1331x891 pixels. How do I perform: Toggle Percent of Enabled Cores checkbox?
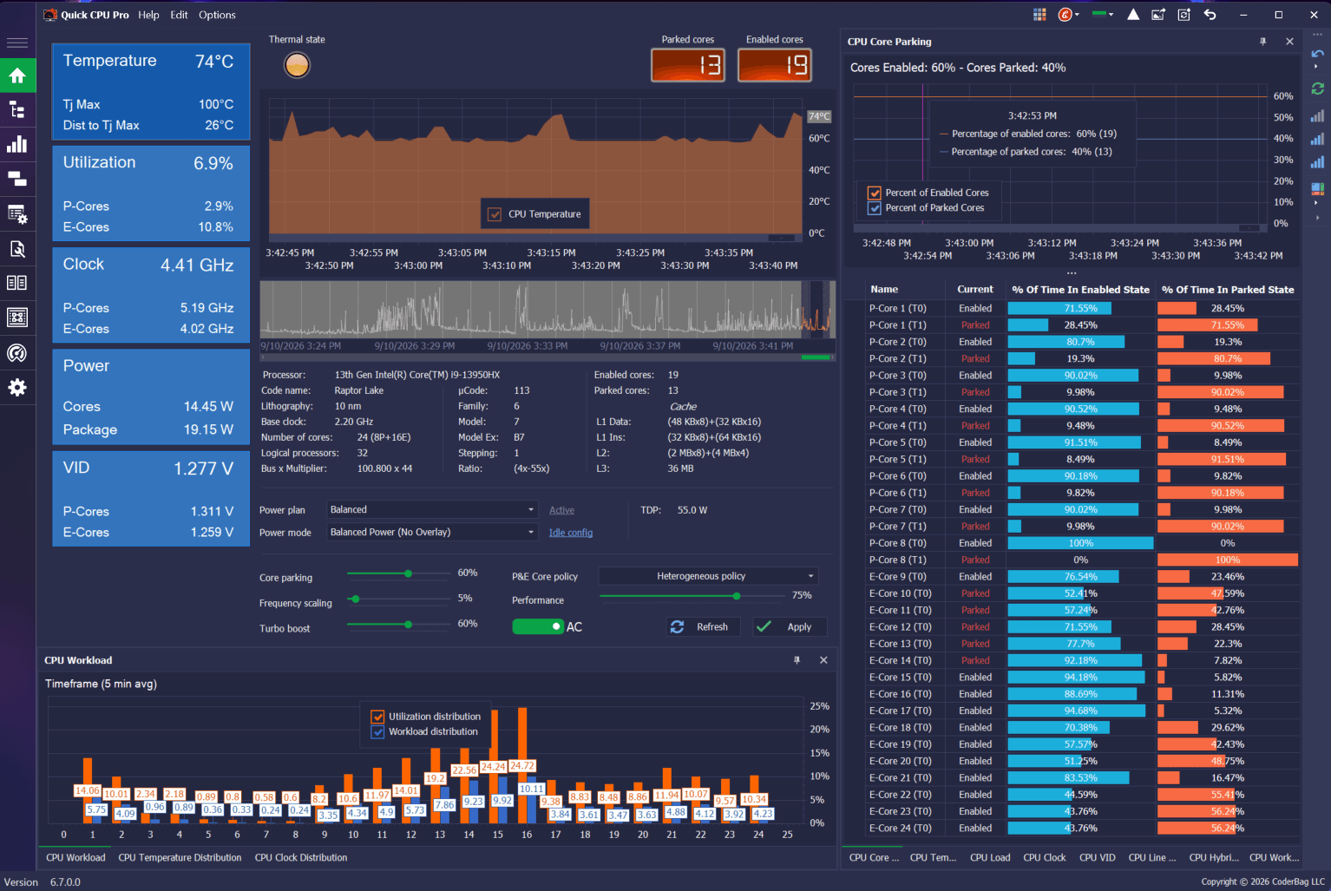(x=875, y=193)
